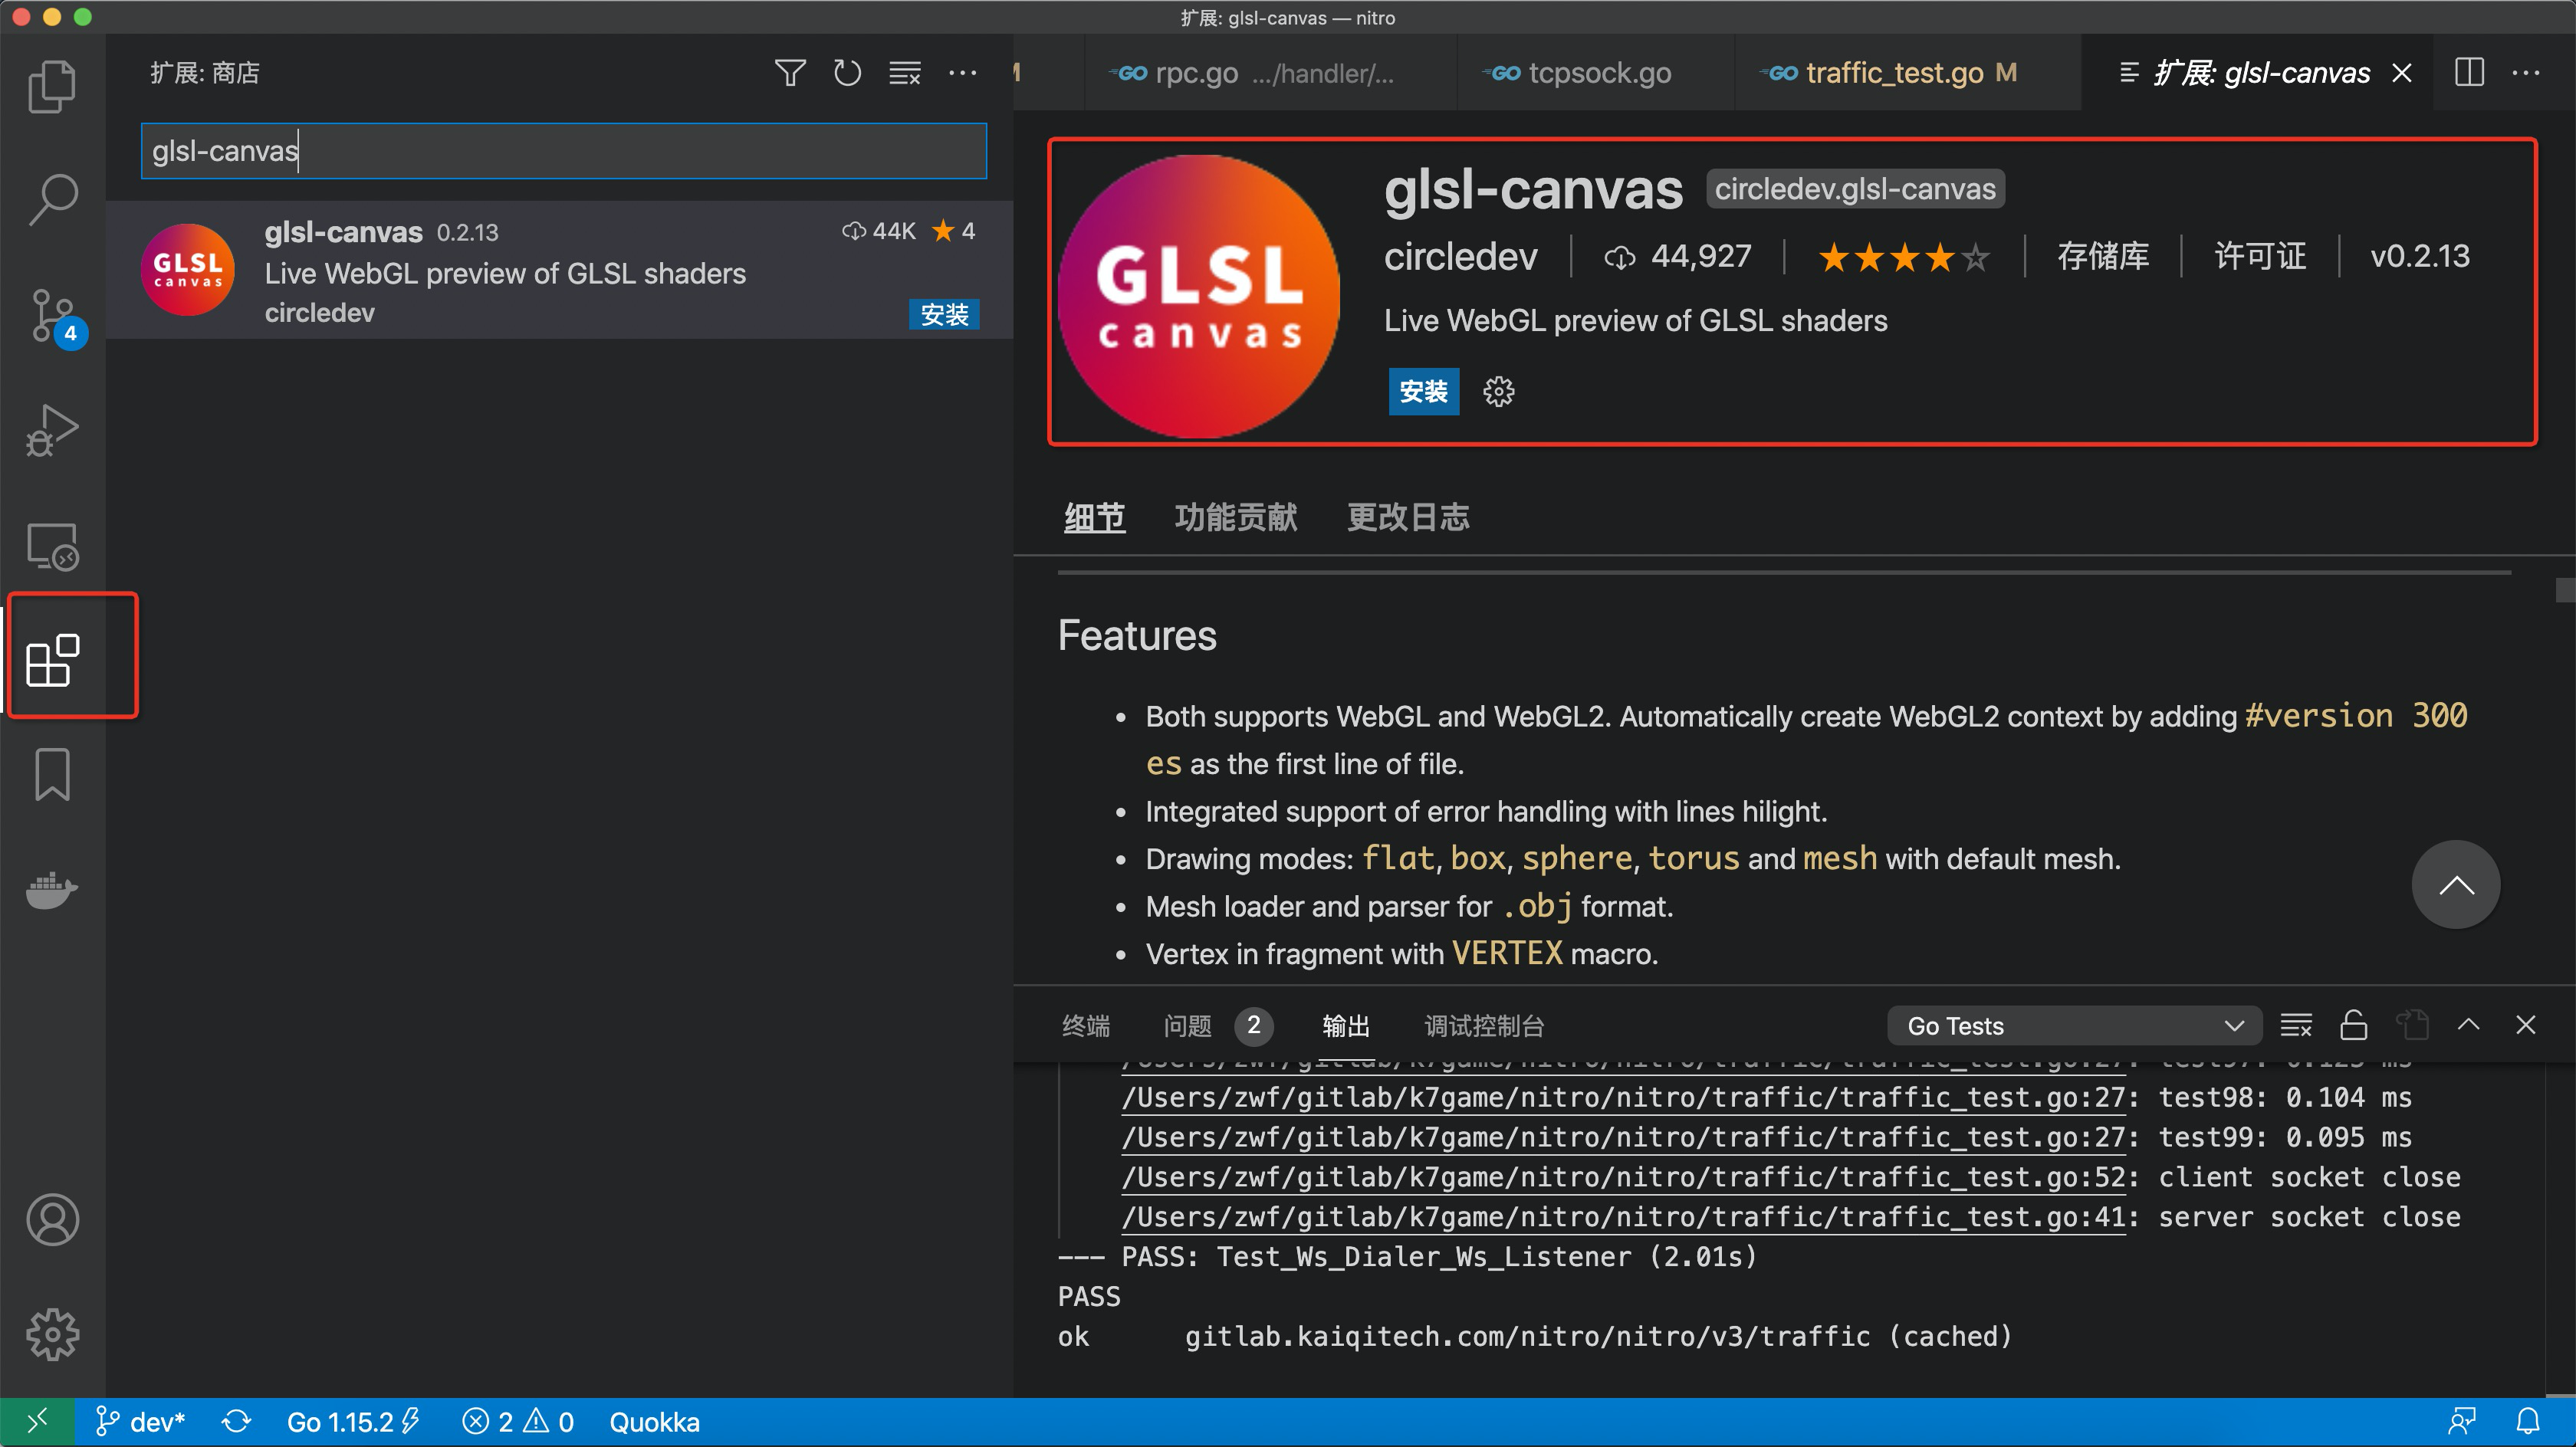Click Quokka in status bar
The image size is (2576, 1447).
(654, 1421)
